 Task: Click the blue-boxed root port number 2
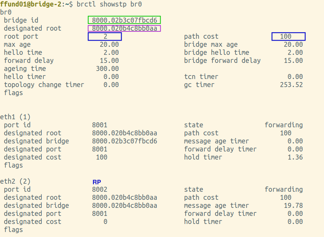(105, 36)
